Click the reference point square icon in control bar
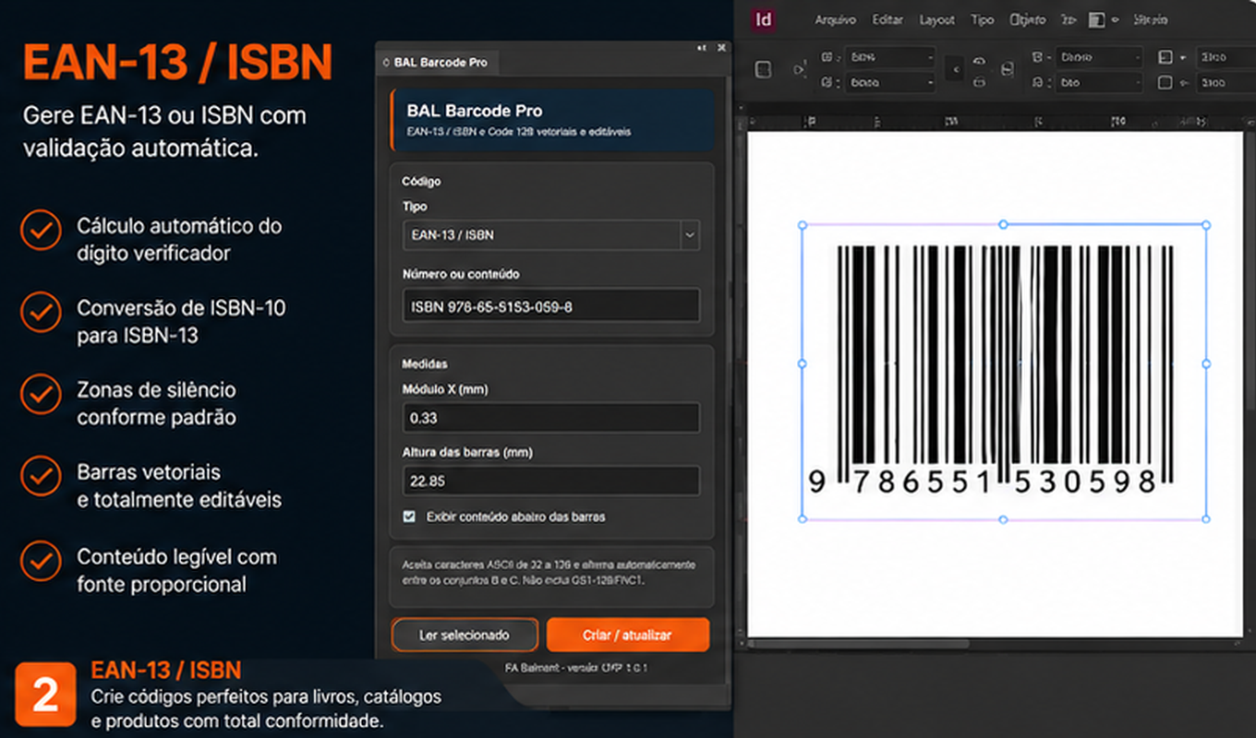 click(x=764, y=69)
